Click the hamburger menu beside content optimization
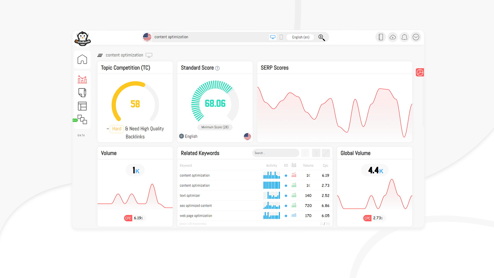Viewport: 494px width, 278px height. coord(100,55)
